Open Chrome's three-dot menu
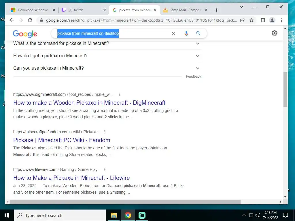This screenshot has height=221, width=295. [281, 20]
